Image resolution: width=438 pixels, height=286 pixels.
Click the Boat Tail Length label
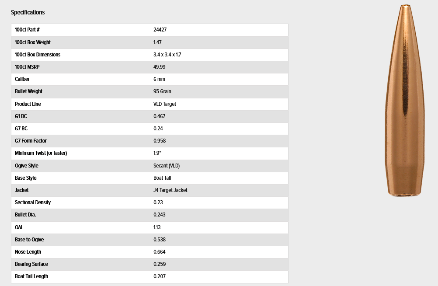[x=31, y=276]
